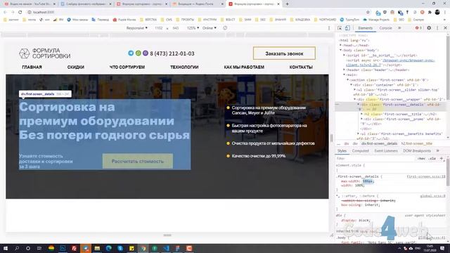
Task: Edit the viewport height field
Action: [x=176, y=28]
